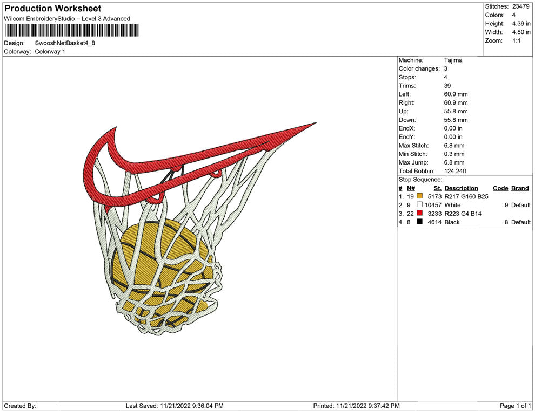Viewport: 535px width, 411px height.
Task: Click the 'Printed: 11/21/2022 9:37:42 PM' footer
Action: click(357, 406)
